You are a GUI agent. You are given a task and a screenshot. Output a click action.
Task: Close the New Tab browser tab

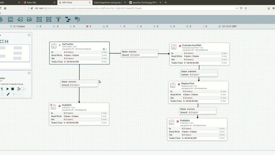pos(55,3)
